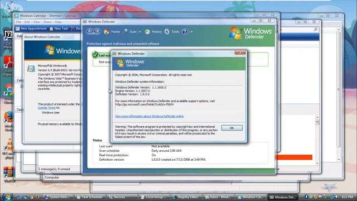
Task: Click Show Desktop in the quick launch bar
Action: [19, 197]
